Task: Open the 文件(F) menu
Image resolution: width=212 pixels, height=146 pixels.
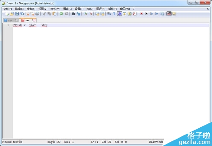Action: tap(7, 8)
